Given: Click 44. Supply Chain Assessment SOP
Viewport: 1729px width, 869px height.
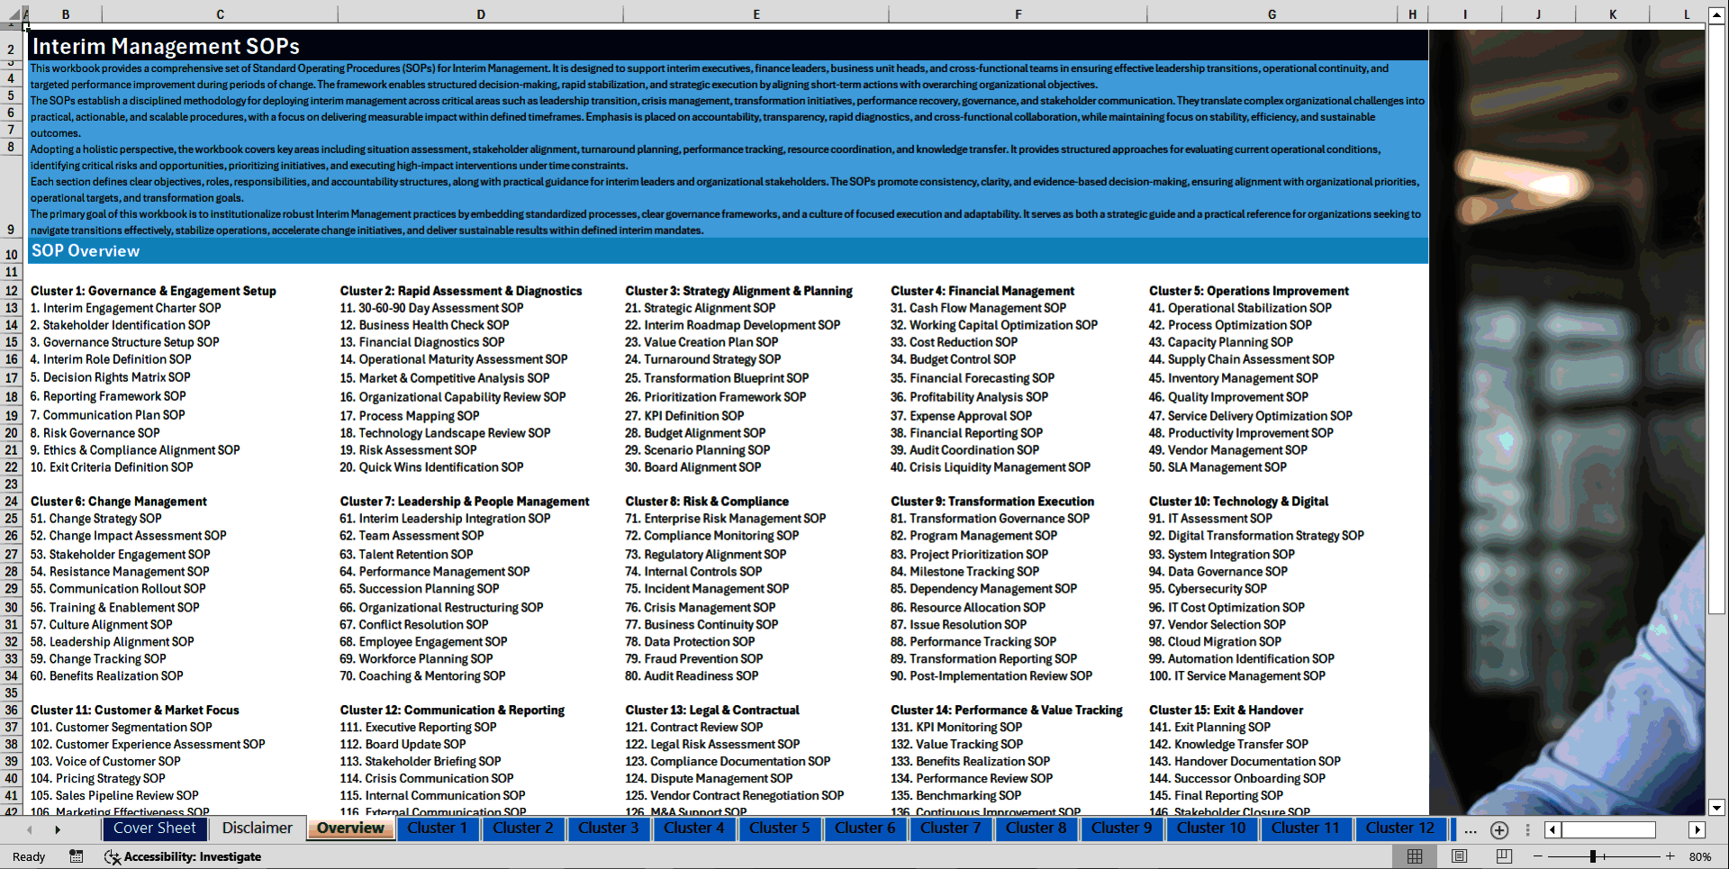Looking at the screenshot, I should click(1241, 359).
